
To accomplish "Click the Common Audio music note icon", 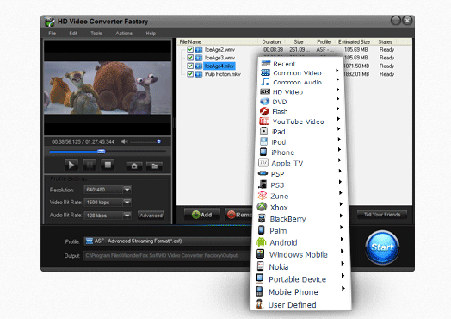I will (x=265, y=82).
